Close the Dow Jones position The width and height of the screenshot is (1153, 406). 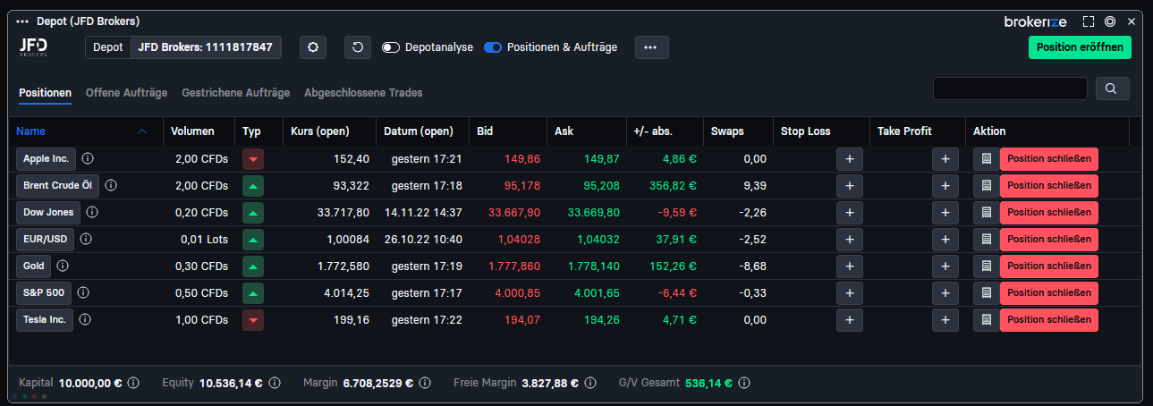coord(1049,212)
